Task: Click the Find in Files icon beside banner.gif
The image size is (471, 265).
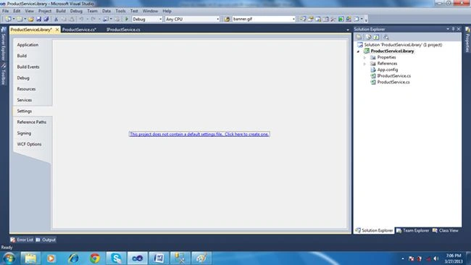Action: (x=227, y=19)
